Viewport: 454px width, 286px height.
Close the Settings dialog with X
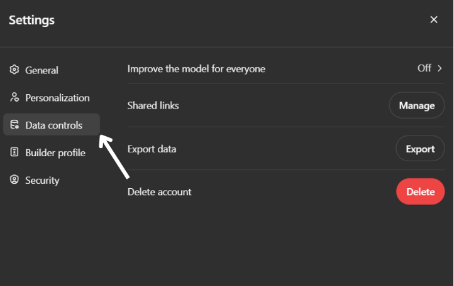(x=433, y=19)
